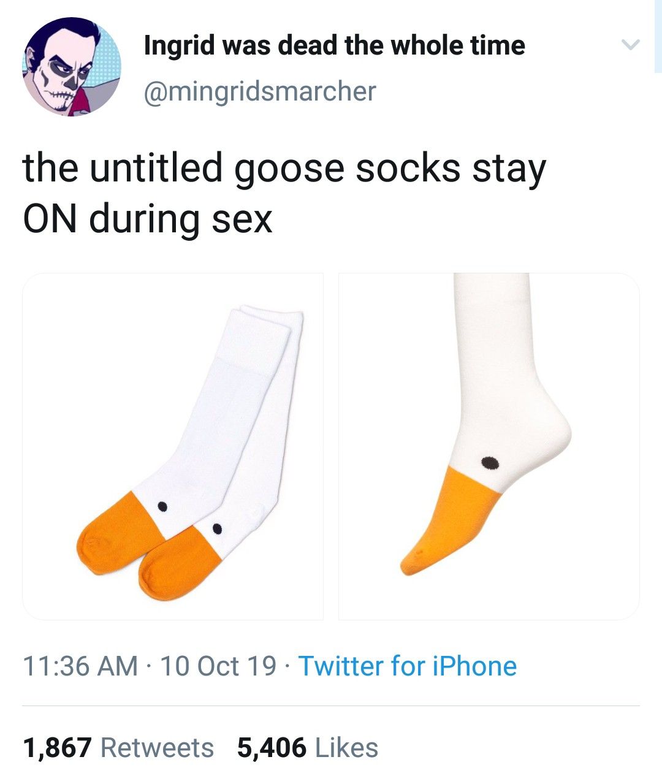Image resolution: width=662 pixels, height=784 pixels.
Task: Click the "10 Oct 19" date
Action: pyautogui.click(x=218, y=666)
